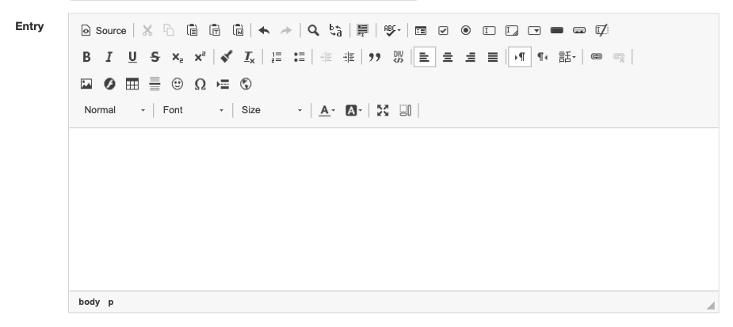
Task: Toggle subscript formatting
Action: point(178,57)
